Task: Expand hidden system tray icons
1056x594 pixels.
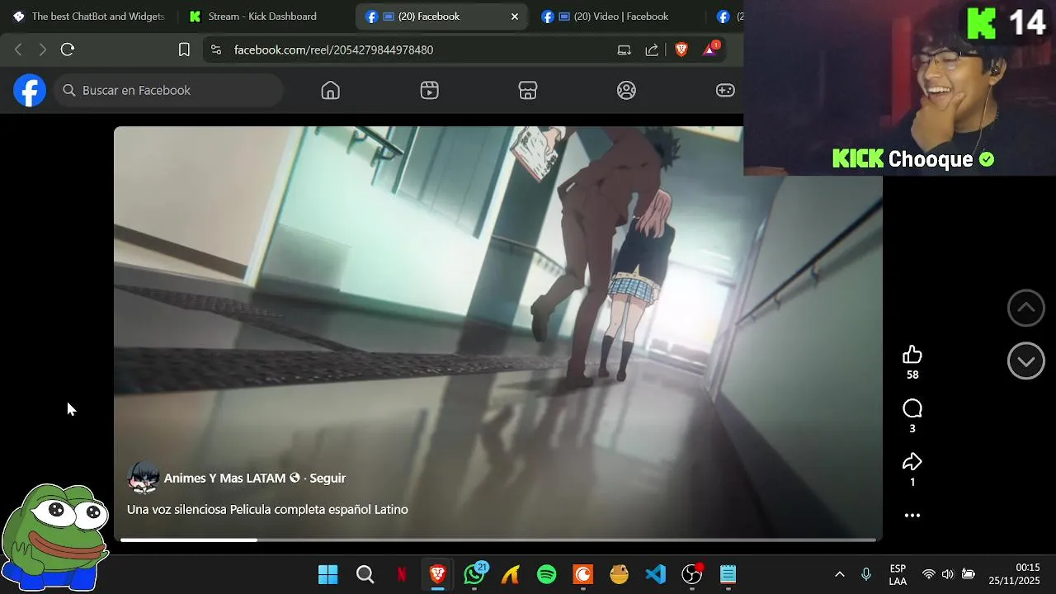Action: [840, 574]
